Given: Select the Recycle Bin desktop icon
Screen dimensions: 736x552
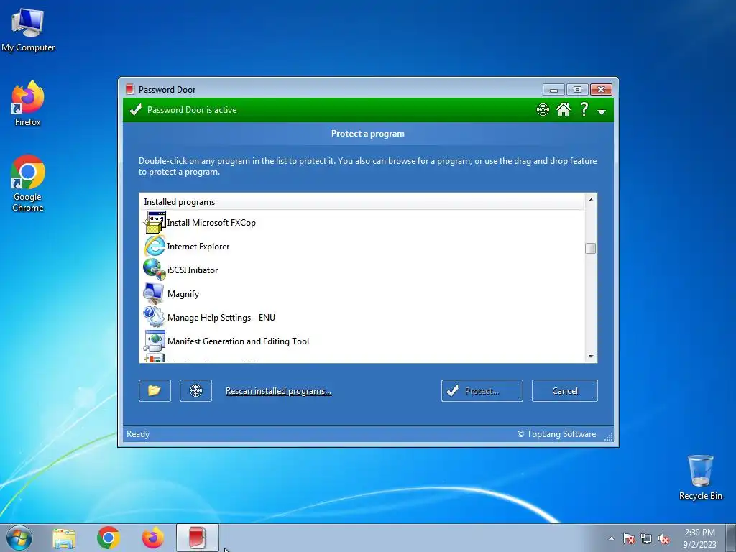Looking at the screenshot, I should pos(700,478).
